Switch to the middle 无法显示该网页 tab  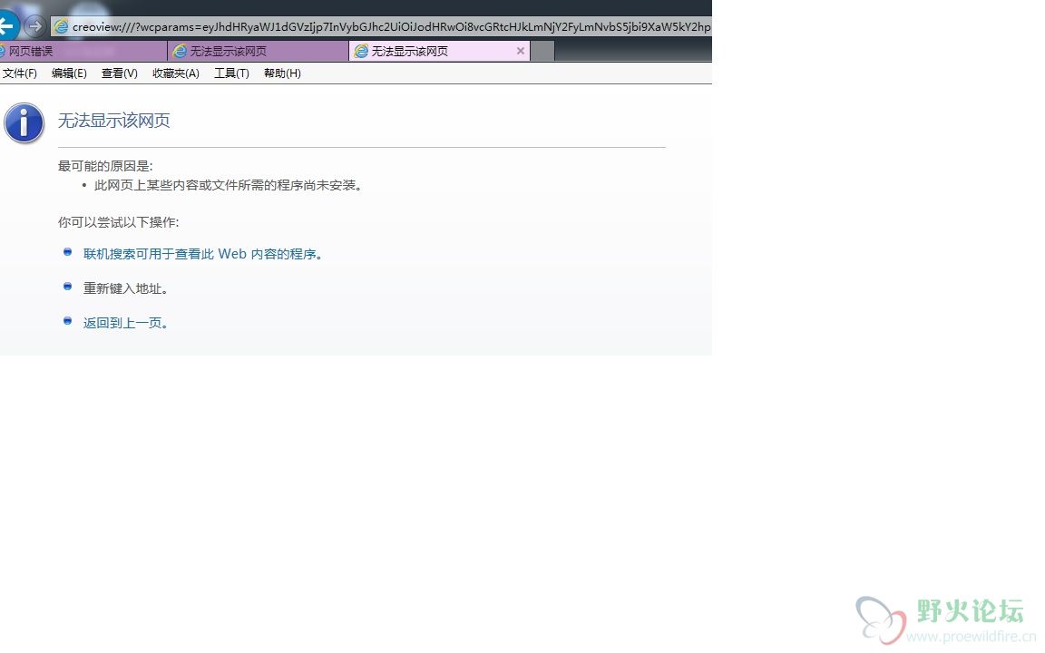click(258, 52)
